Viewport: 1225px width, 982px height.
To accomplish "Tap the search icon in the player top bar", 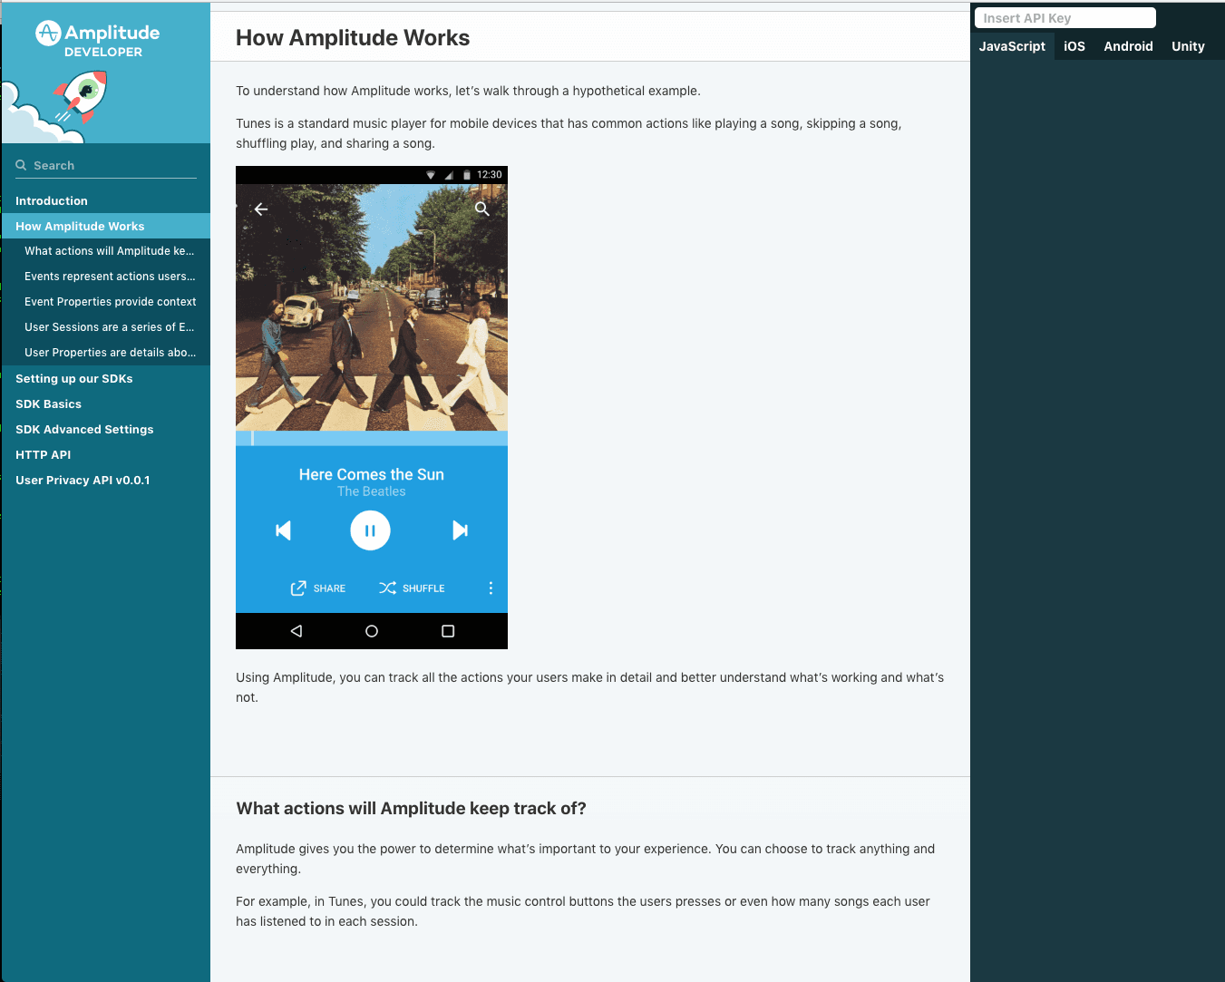I will point(481,209).
